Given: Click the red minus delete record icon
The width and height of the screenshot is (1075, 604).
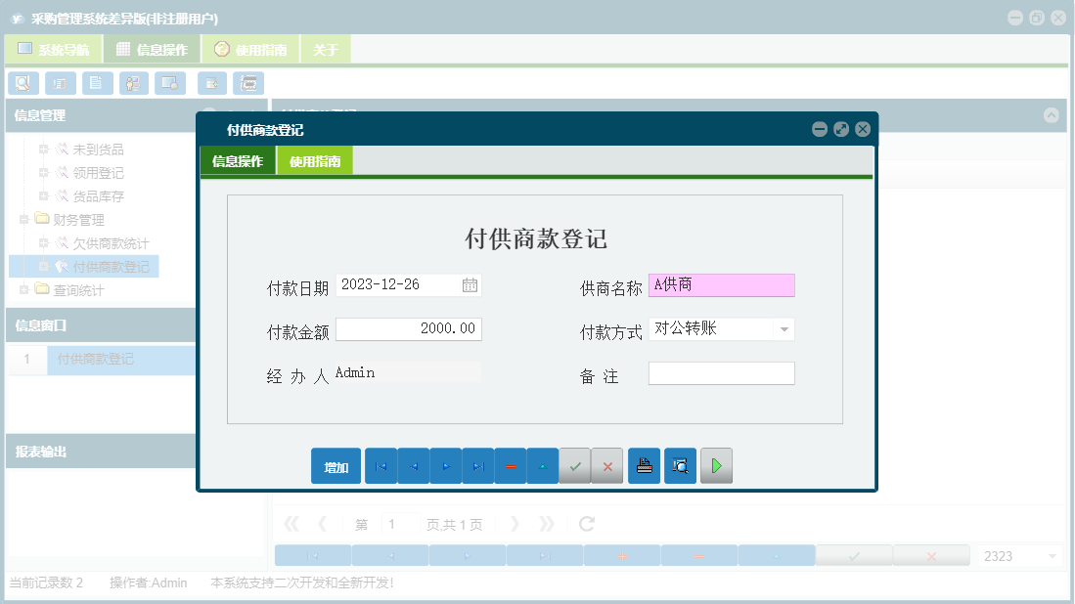Looking at the screenshot, I should 510,466.
